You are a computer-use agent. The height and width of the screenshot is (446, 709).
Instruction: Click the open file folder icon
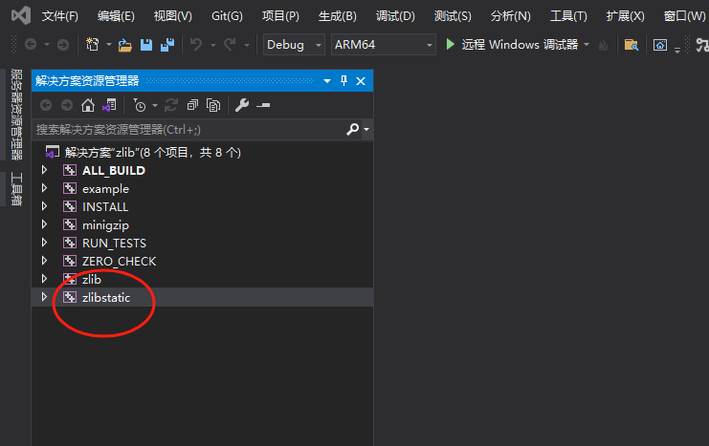[x=124, y=45]
